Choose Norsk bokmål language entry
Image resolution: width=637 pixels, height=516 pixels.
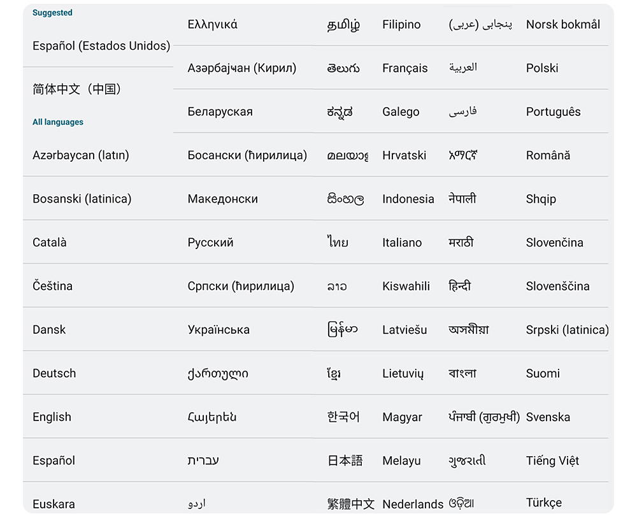563,25
